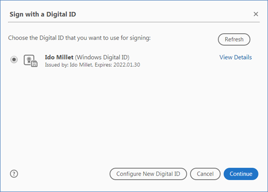
Task: Click the floppy disk badge on ID icon
Action: (34, 63)
